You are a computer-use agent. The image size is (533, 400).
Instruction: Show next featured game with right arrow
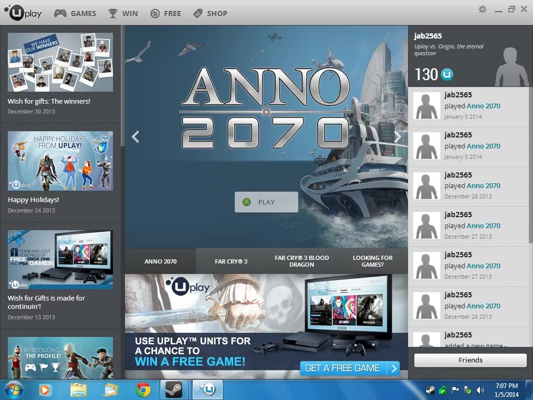397,137
